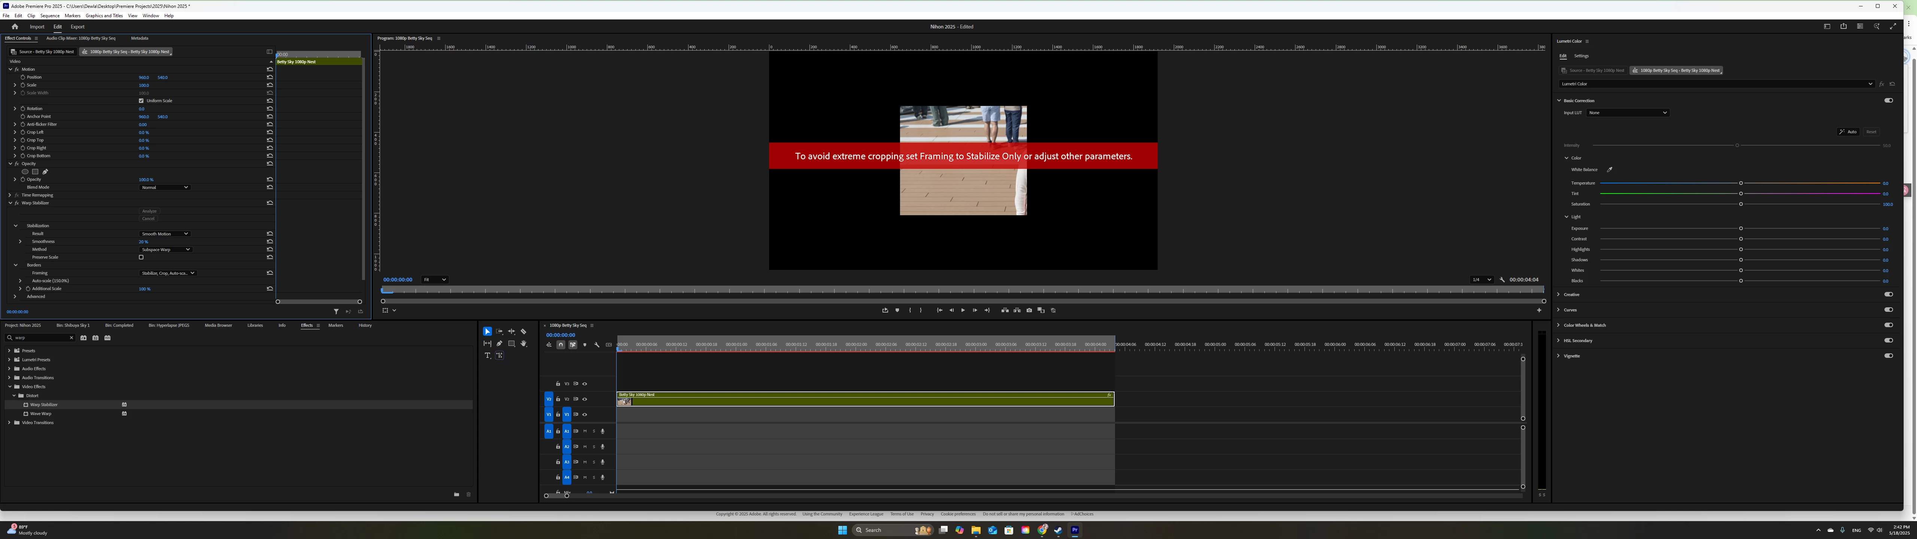
Task: Click the Temperature slider
Action: click(1740, 183)
